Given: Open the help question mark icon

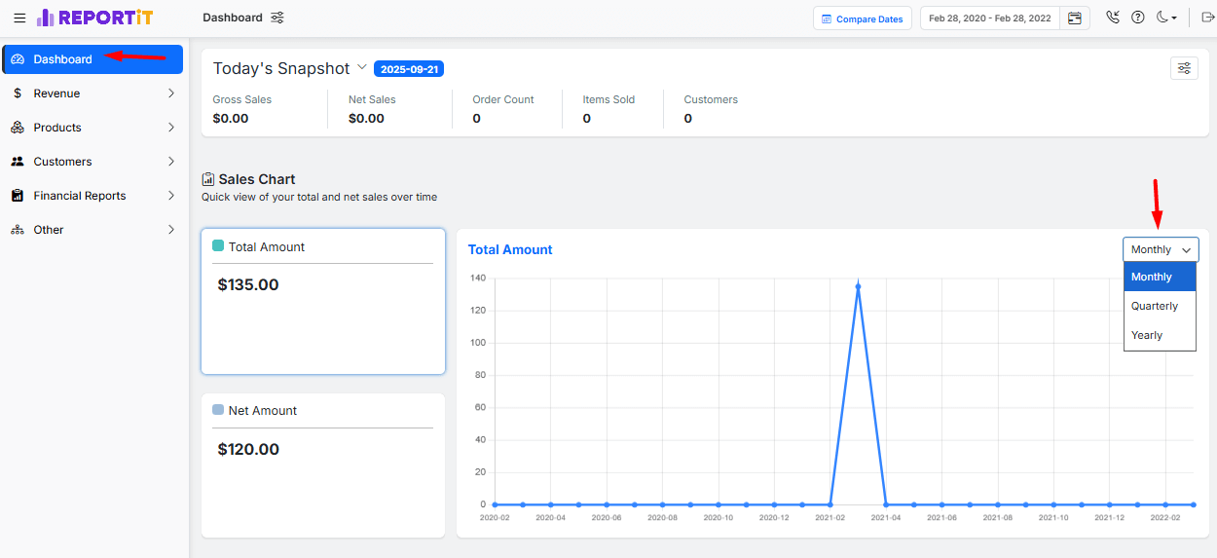Looking at the screenshot, I should point(1137,18).
